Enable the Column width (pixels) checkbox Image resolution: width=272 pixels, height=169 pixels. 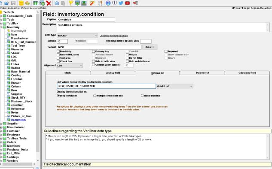tap(94, 65)
